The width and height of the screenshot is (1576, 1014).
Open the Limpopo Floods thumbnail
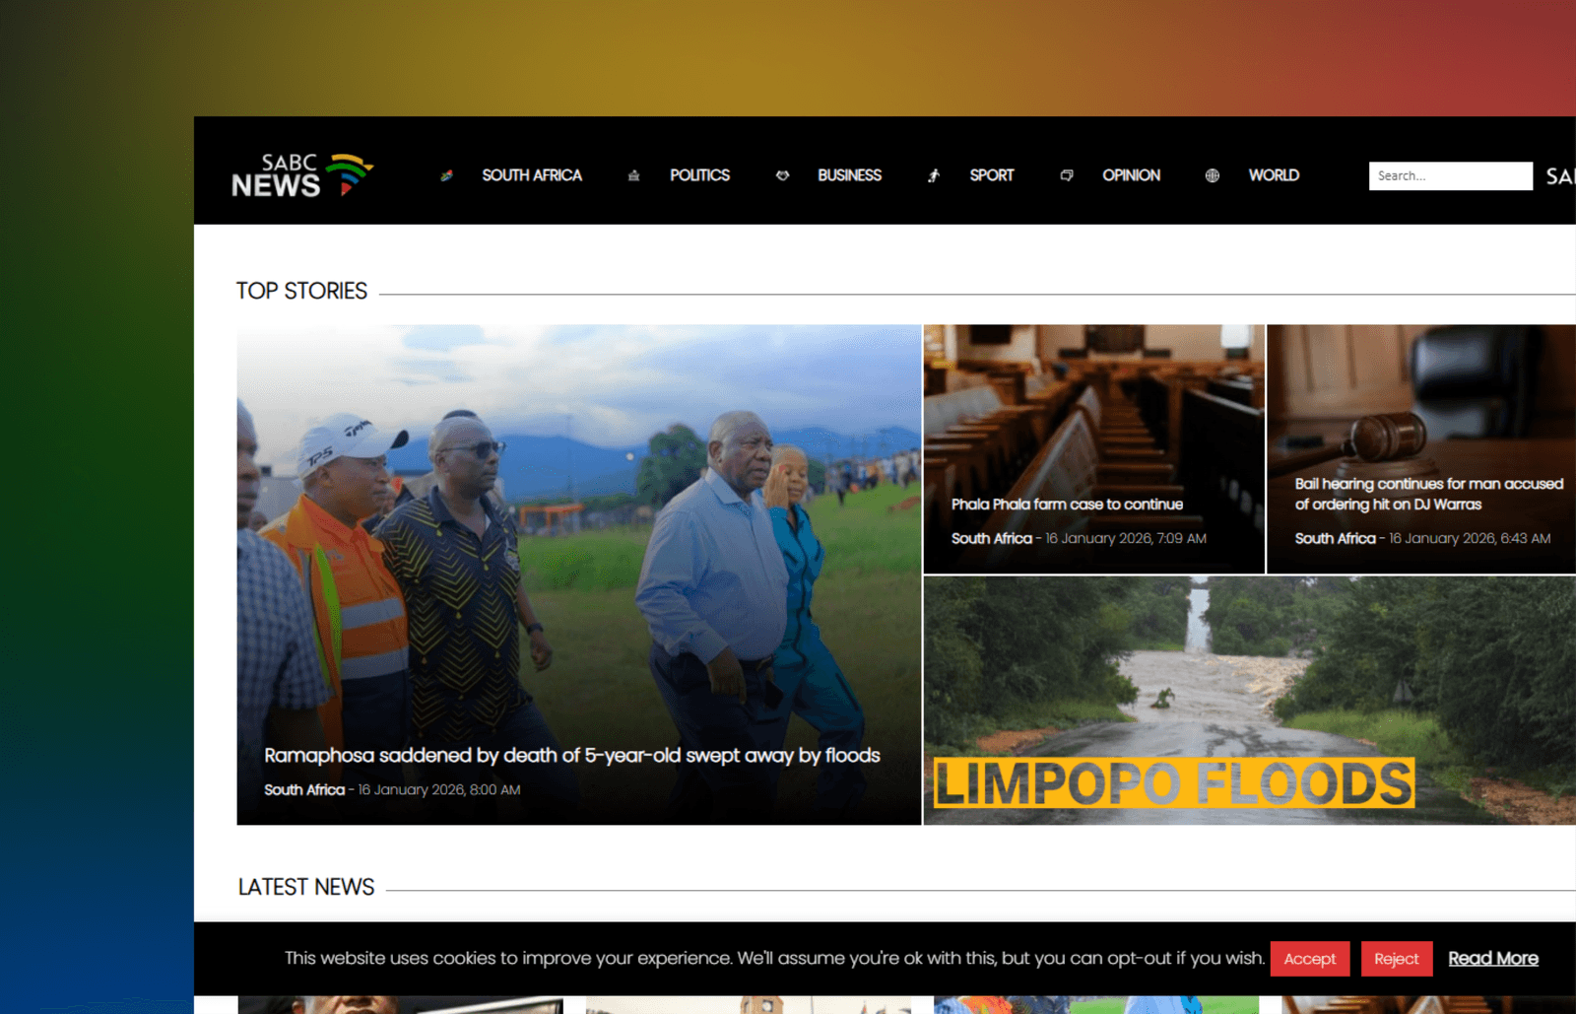click(1248, 700)
